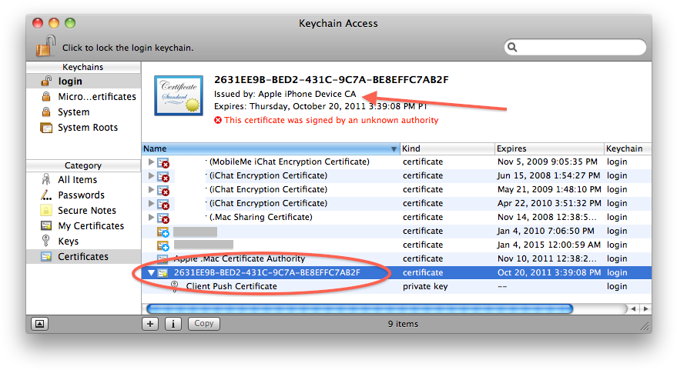Select the (MobileMe iChat Encryption Certificate) name
The height and width of the screenshot is (370, 677).
(290, 162)
